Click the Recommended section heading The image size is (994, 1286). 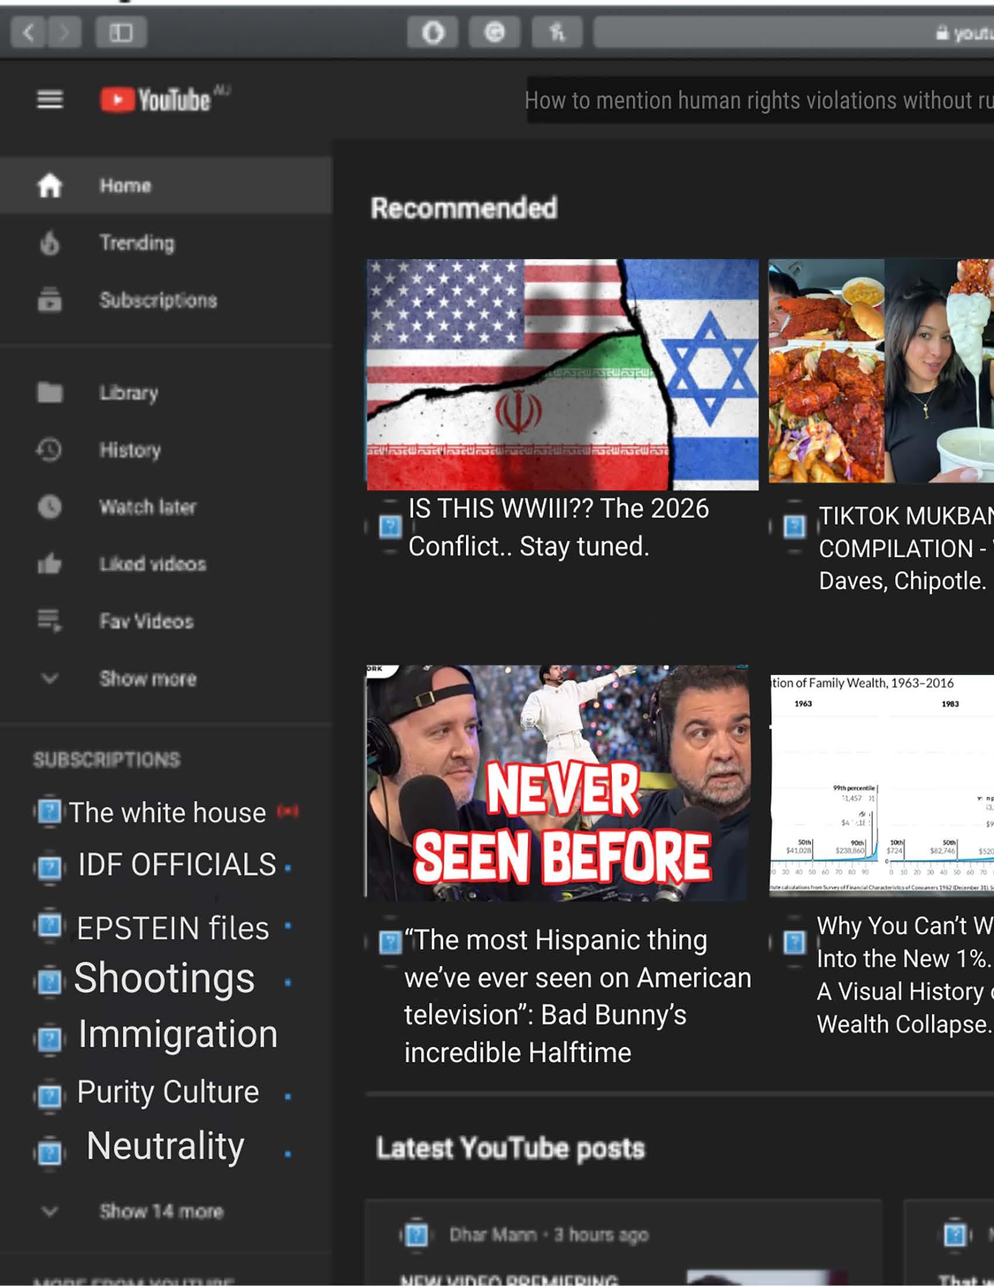pos(464,208)
